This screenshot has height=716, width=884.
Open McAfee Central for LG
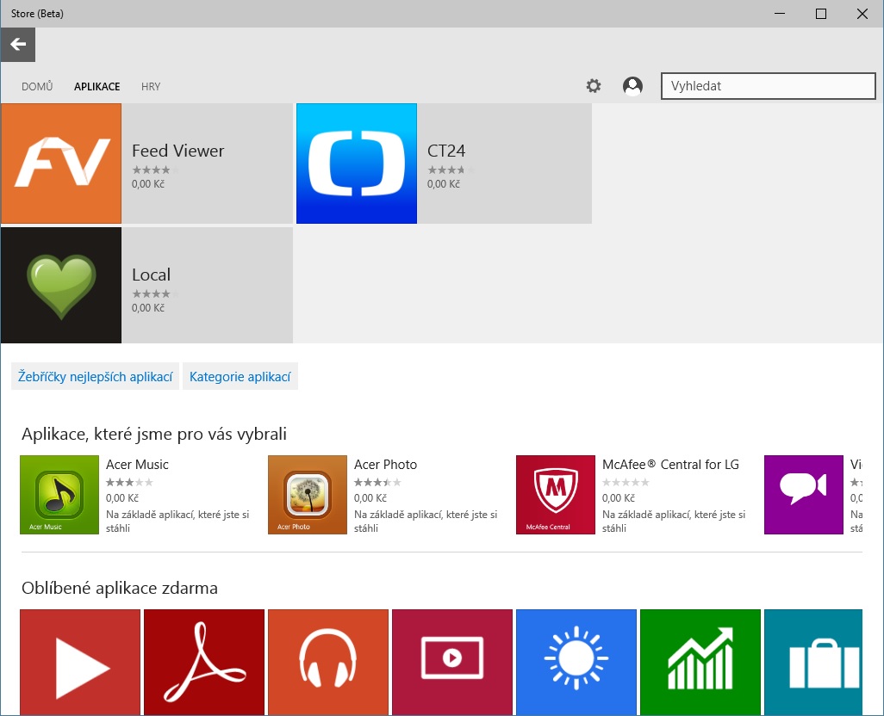pos(555,495)
